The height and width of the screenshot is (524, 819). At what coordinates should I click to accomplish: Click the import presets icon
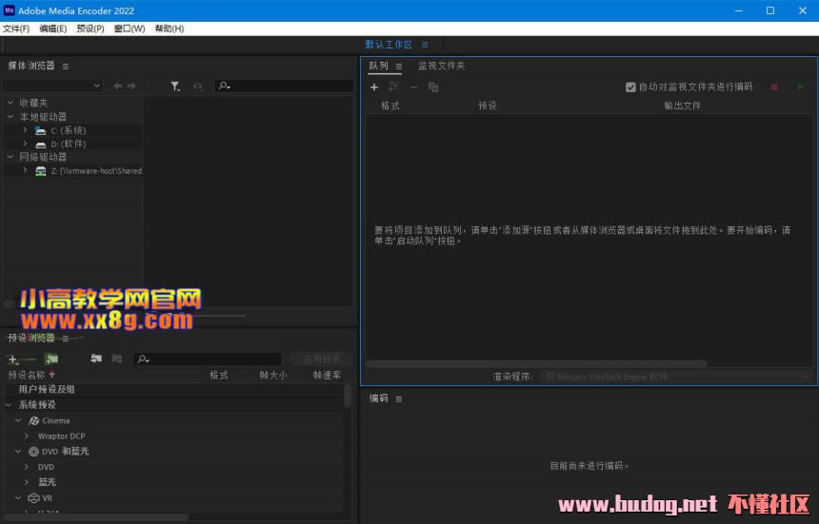tap(96, 359)
